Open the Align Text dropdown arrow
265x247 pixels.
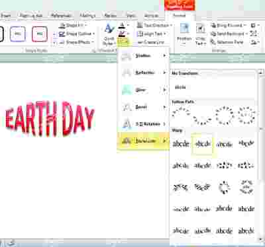[165, 34]
